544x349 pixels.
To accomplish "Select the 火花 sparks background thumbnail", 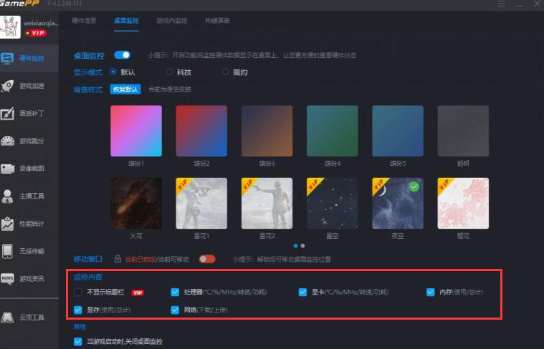I will coord(136,204).
